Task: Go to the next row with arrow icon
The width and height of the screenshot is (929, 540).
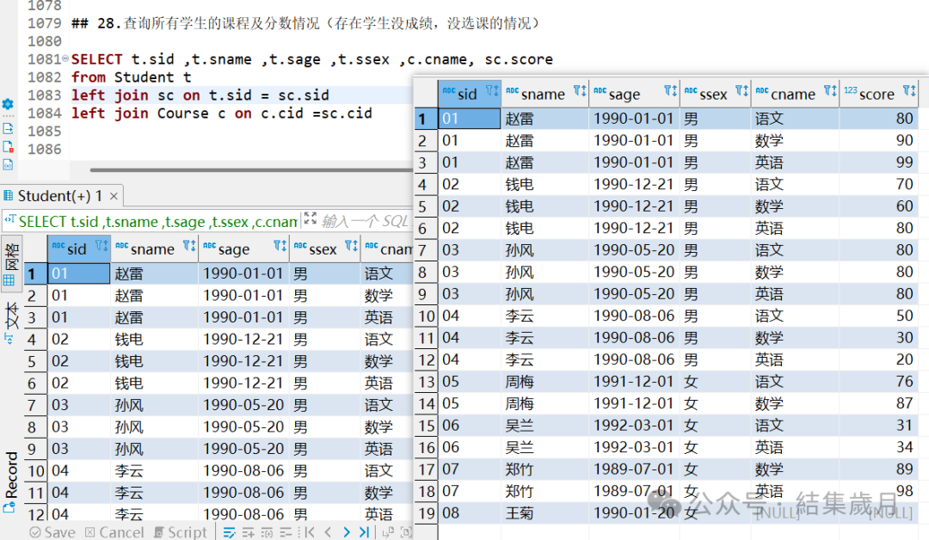Action: click(347, 532)
